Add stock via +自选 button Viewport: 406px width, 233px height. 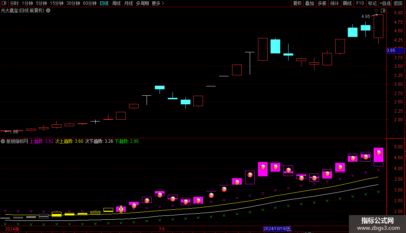tap(385, 3)
